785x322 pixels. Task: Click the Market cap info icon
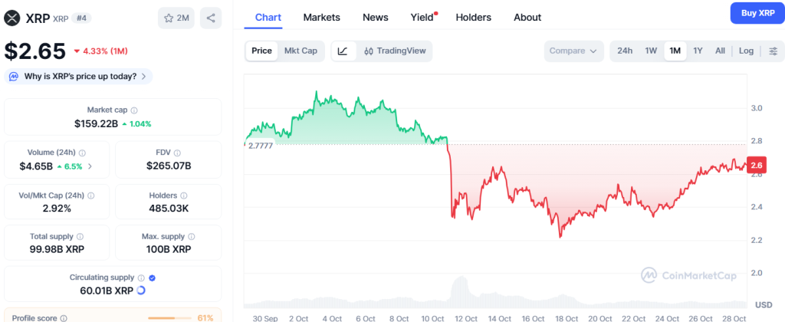(x=134, y=110)
